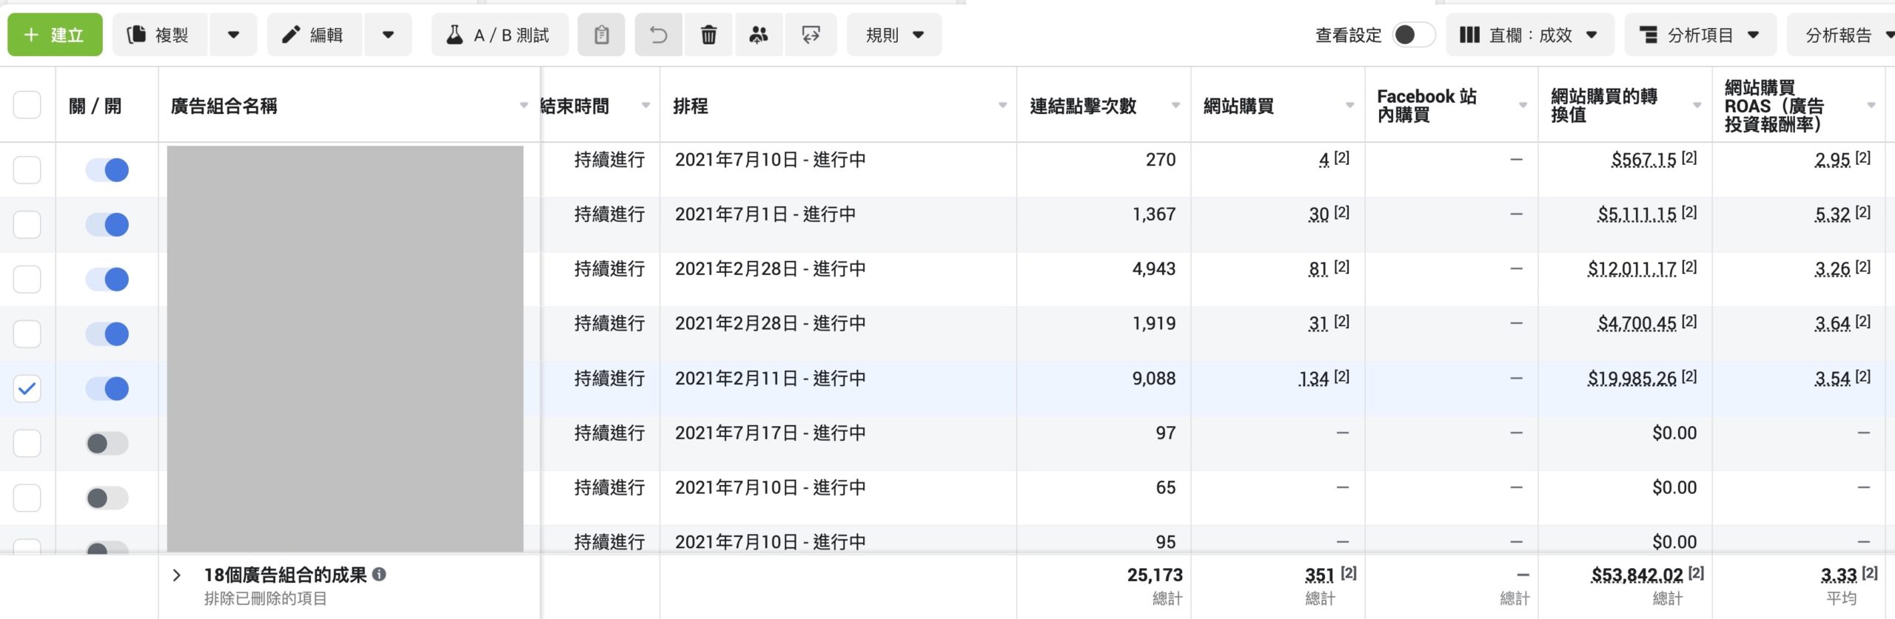Click the trash delete icon

pos(708,35)
